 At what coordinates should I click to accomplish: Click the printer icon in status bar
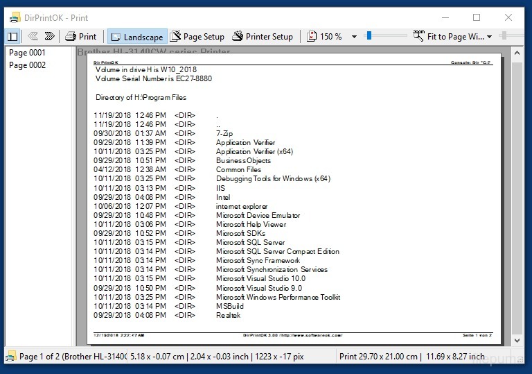pyautogui.click(x=10, y=357)
